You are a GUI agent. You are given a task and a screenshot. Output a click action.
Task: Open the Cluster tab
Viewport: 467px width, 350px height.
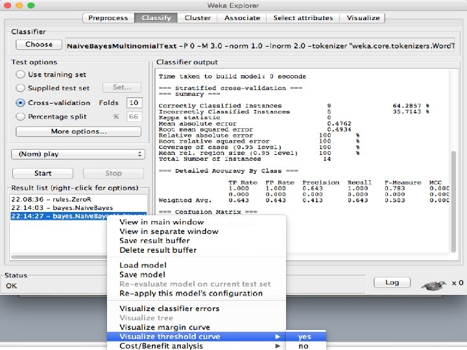[197, 17]
